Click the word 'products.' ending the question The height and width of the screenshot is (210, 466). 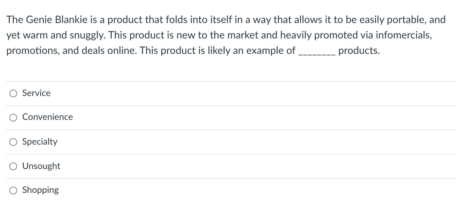coord(359,51)
